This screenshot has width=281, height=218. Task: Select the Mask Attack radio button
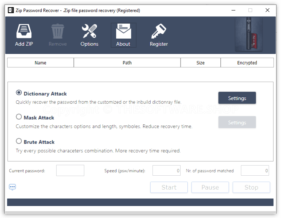pyautogui.click(x=19, y=117)
